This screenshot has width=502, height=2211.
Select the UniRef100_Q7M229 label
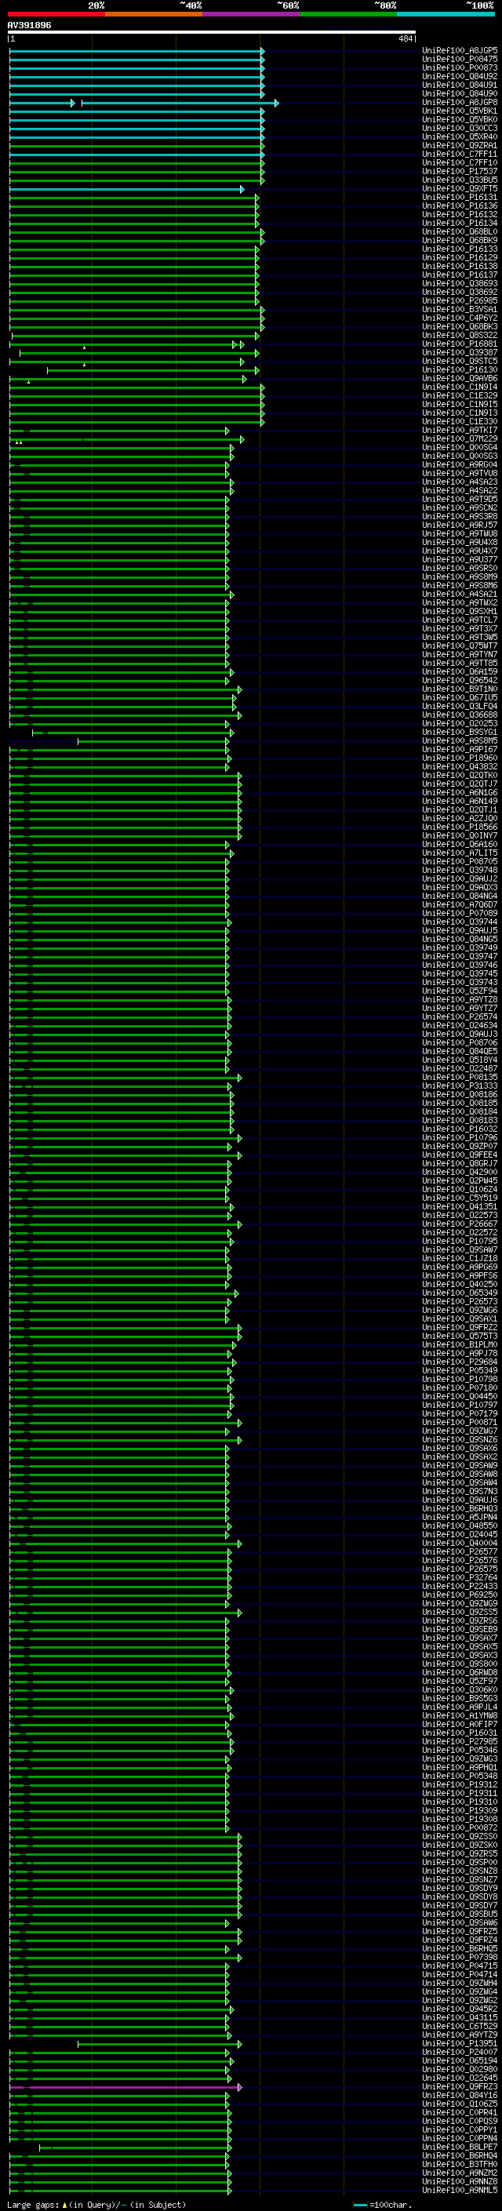click(459, 438)
